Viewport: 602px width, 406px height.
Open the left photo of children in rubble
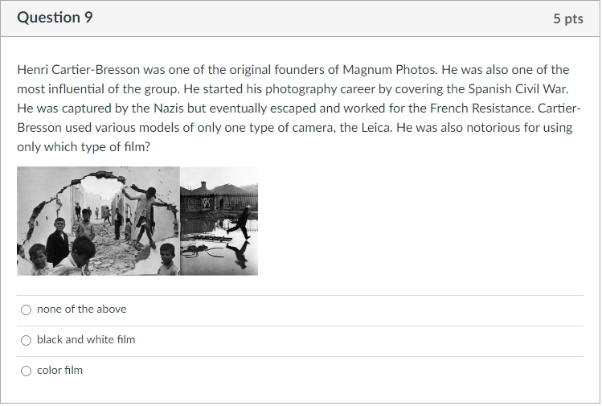click(98, 221)
